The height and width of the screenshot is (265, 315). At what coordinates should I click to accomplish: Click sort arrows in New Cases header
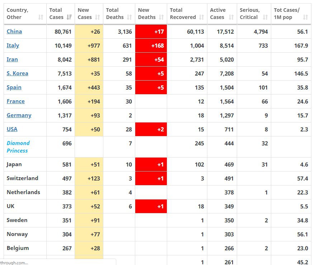click(x=98, y=17)
